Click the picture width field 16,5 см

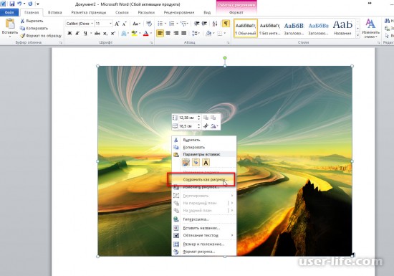coord(188,126)
